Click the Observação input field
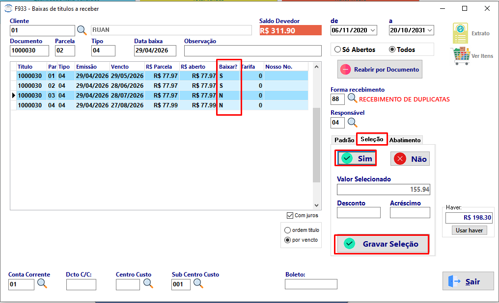This screenshot has height=303, width=499. click(252, 51)
